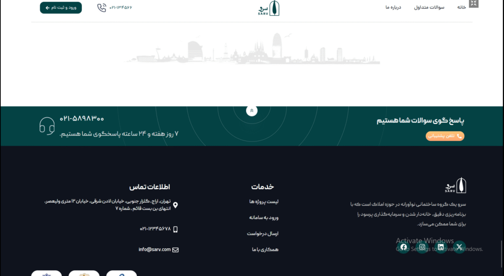Image resolution: width=504 pixels, height=276 pixels.
Task: Click the envelope icon beside info@sarv.com
Action: [176, 250]
